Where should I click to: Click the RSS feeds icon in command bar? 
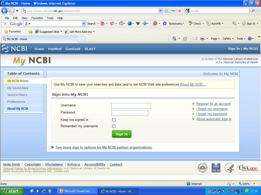pyautogui.click(x=185, y=39)
